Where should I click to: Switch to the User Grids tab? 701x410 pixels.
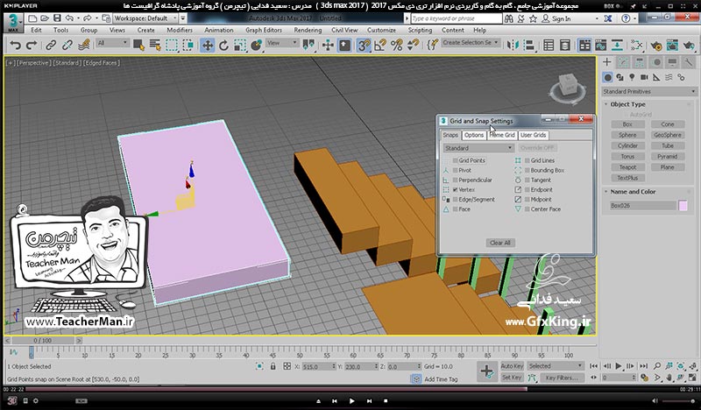(x=534, y=135)
